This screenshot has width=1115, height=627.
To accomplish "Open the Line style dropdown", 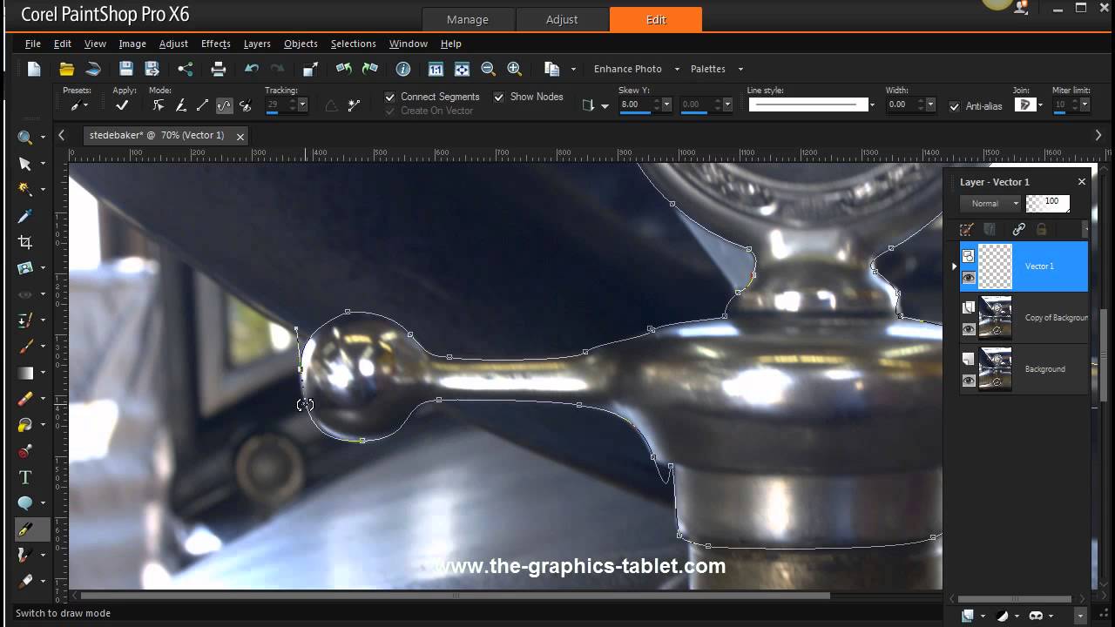I will [x=872, y=105].
